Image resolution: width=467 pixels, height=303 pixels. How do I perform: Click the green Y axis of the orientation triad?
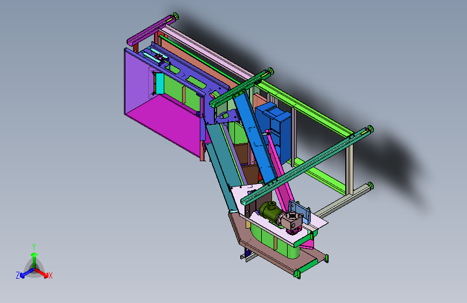coord(34,259)
